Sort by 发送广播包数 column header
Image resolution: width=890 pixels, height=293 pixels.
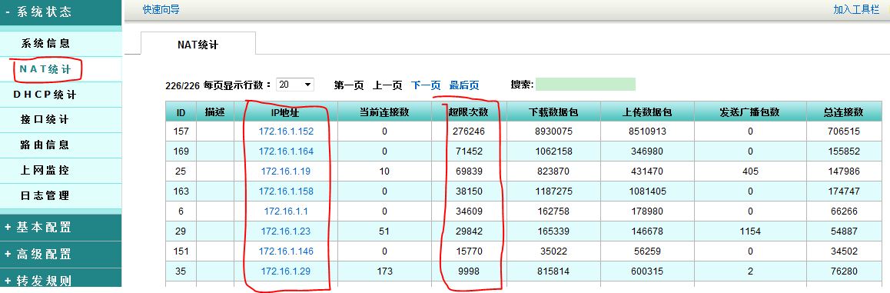750,112
